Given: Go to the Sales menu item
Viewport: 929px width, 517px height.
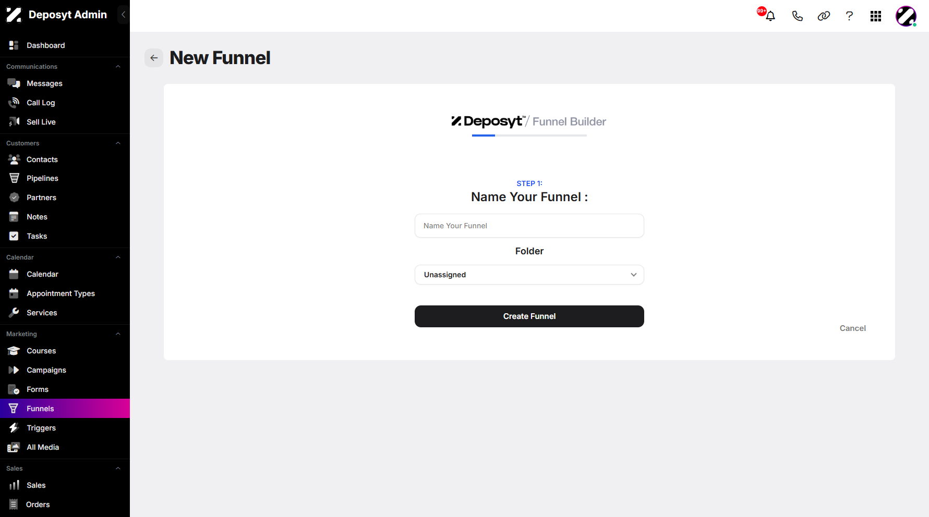Looking at the screenshot, I should [x=65, y=485].
